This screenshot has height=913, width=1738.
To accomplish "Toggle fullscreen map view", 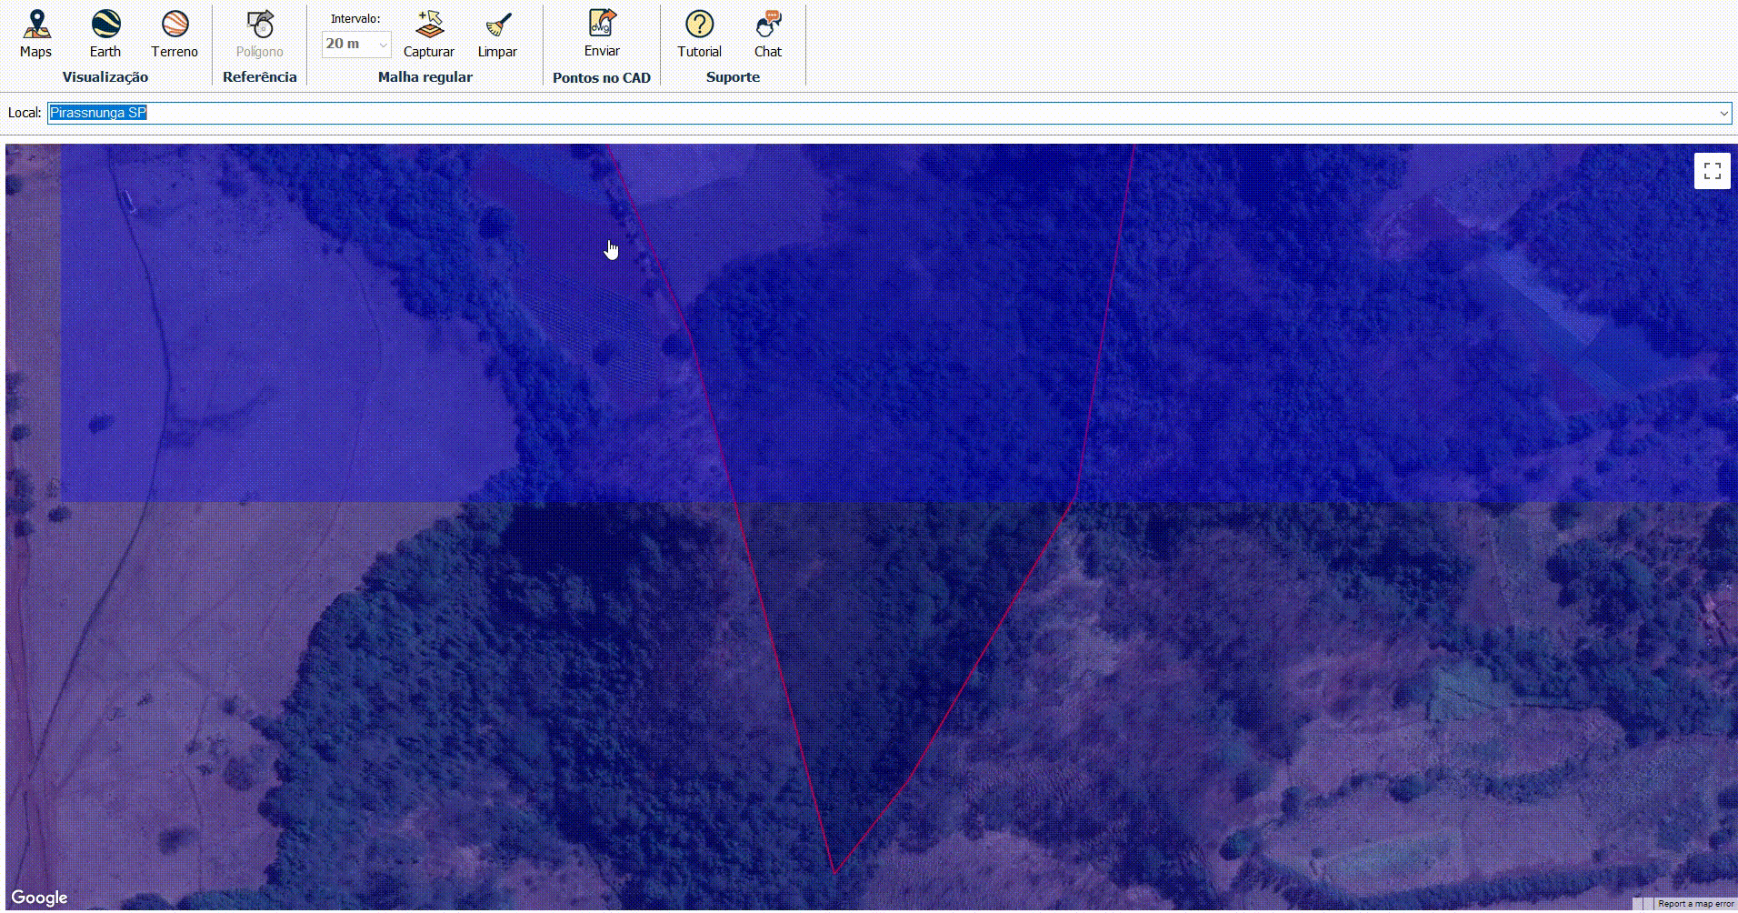I will coord(1712,170).
